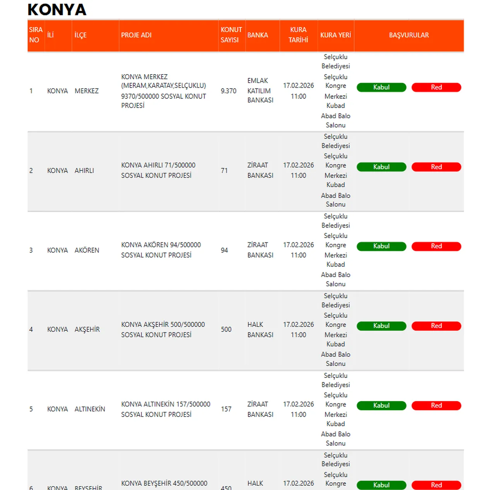Select the İLÇE column header

(x=80, y=35)
